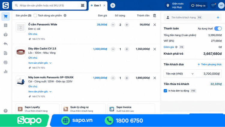The image size is (225, 127).
Task: Open Dây điện Cadivi product thumbnail
Action: coord(21,52)
